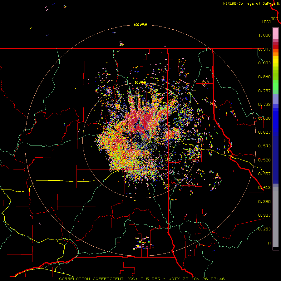
Task: Click the 0.573 scale value
Action: (264, 146)
